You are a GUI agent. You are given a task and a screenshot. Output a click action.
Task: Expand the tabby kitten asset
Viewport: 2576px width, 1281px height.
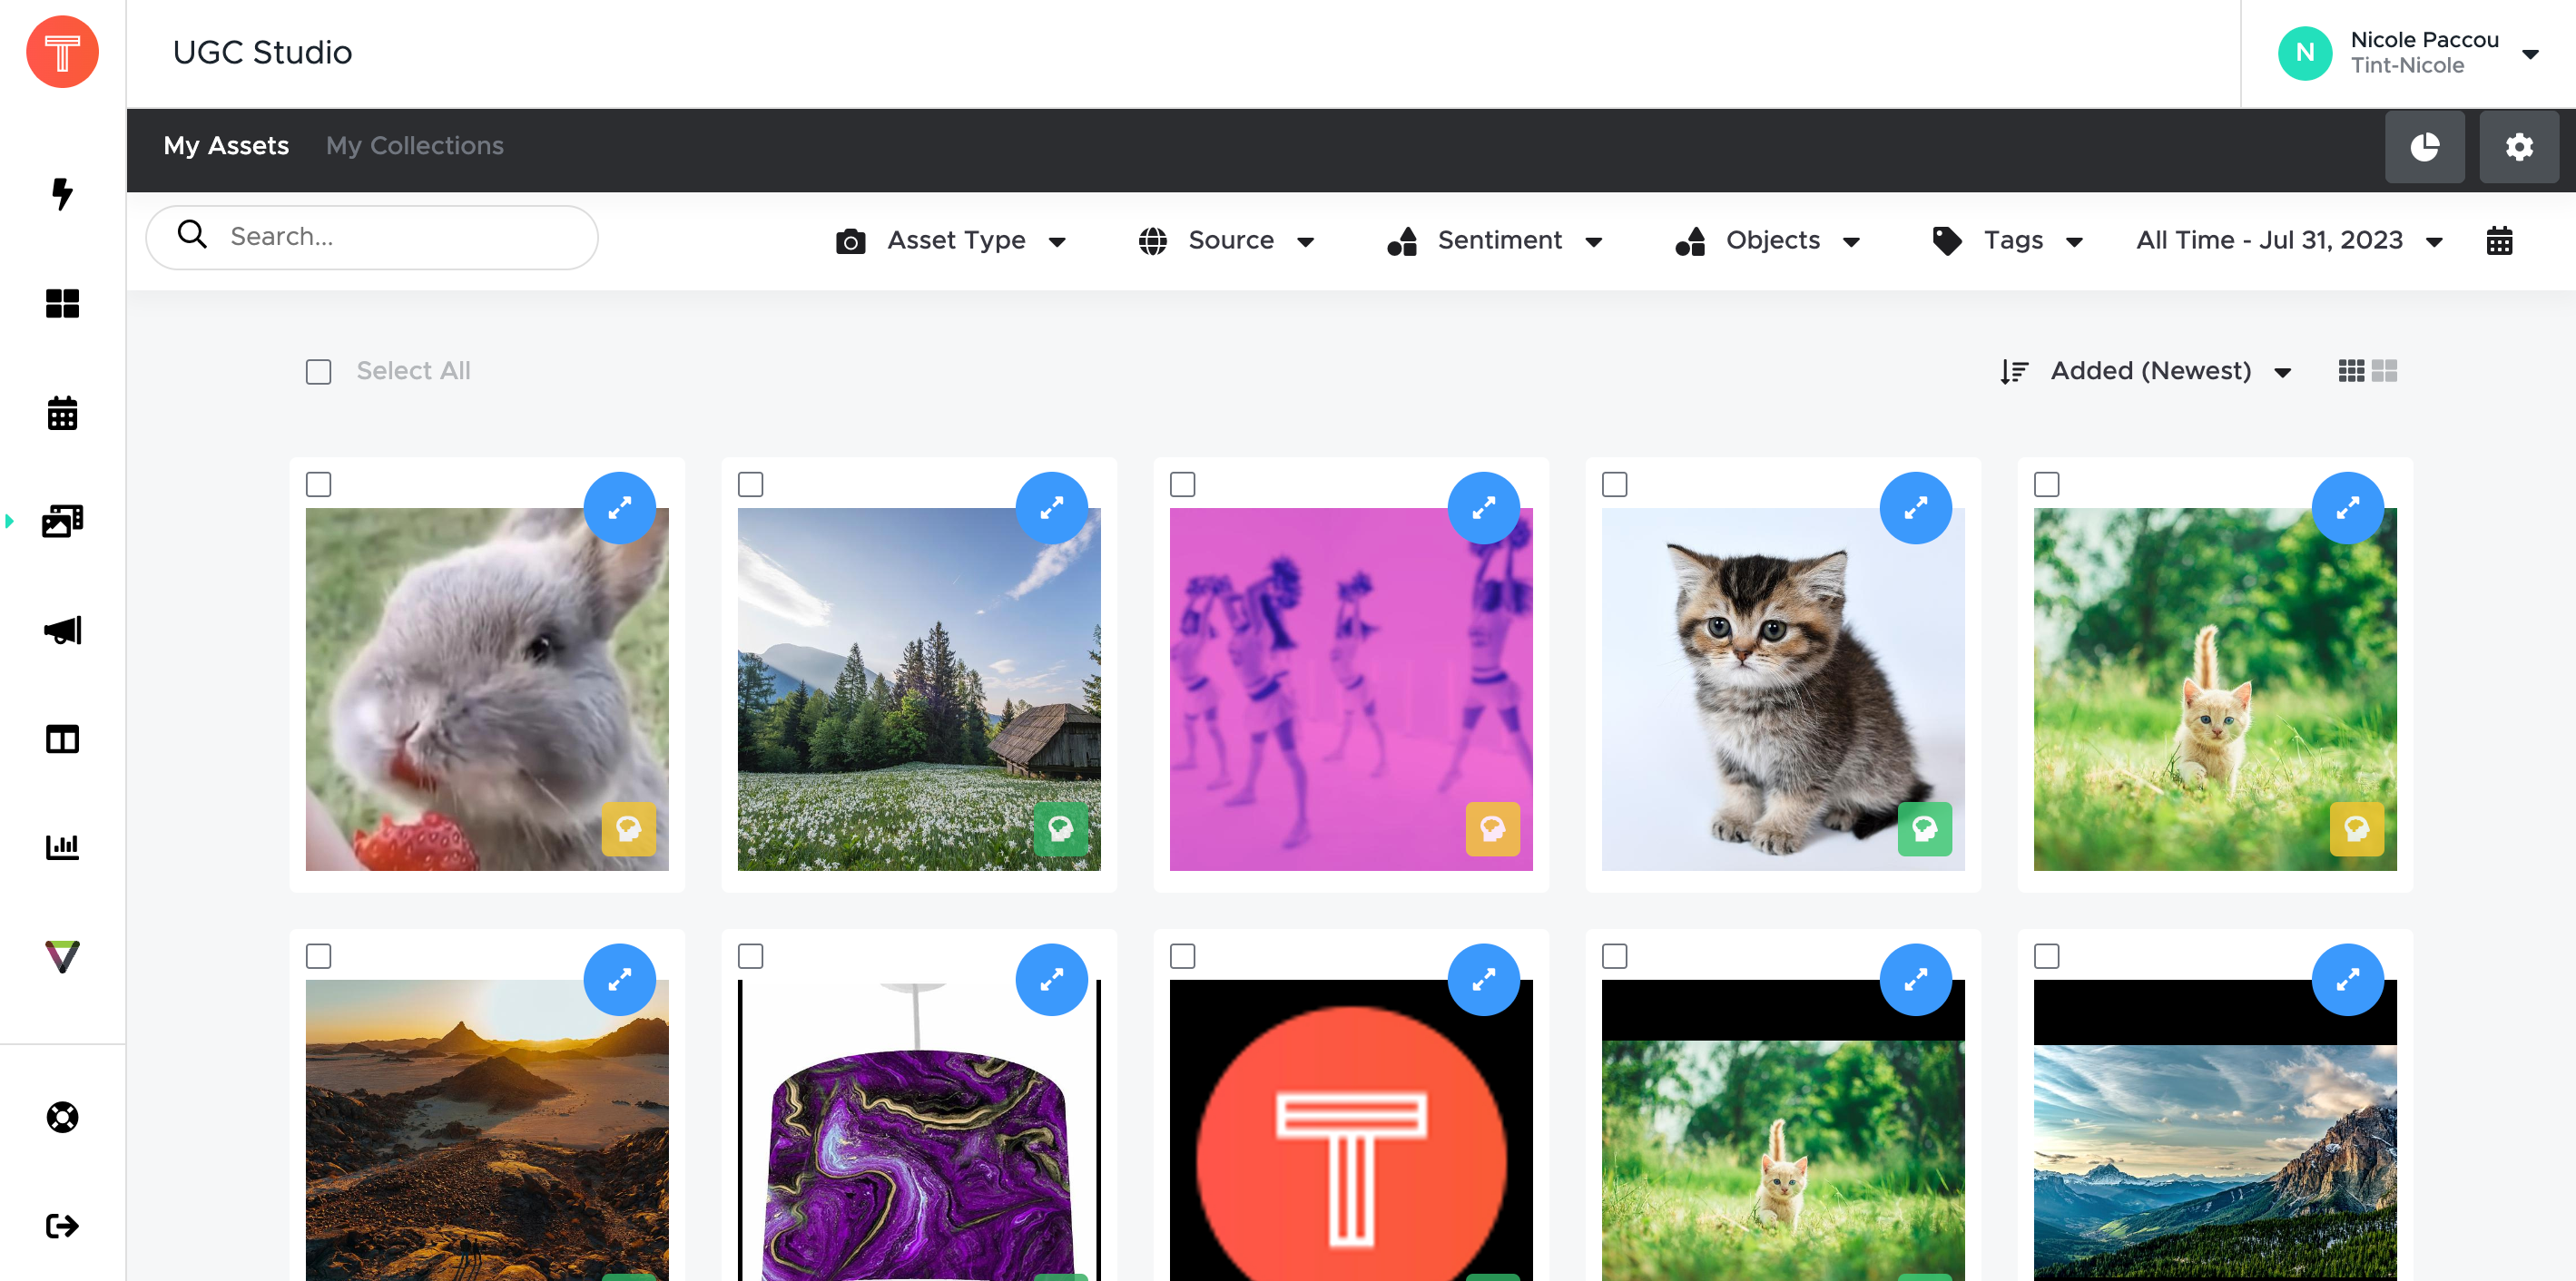pos(1916,508)
